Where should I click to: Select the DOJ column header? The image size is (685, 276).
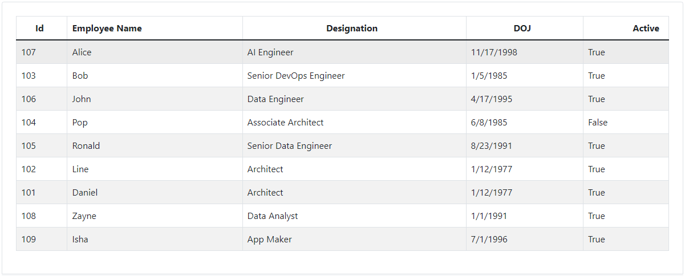click(522, 29)
